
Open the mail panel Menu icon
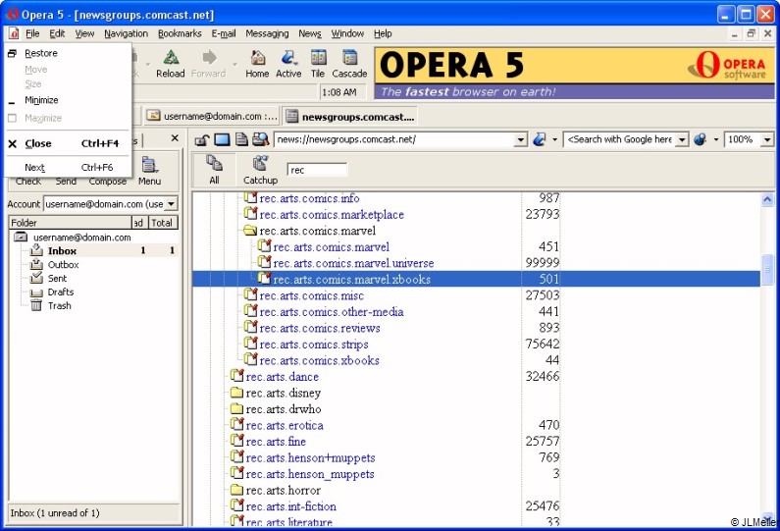click(149, 165)
